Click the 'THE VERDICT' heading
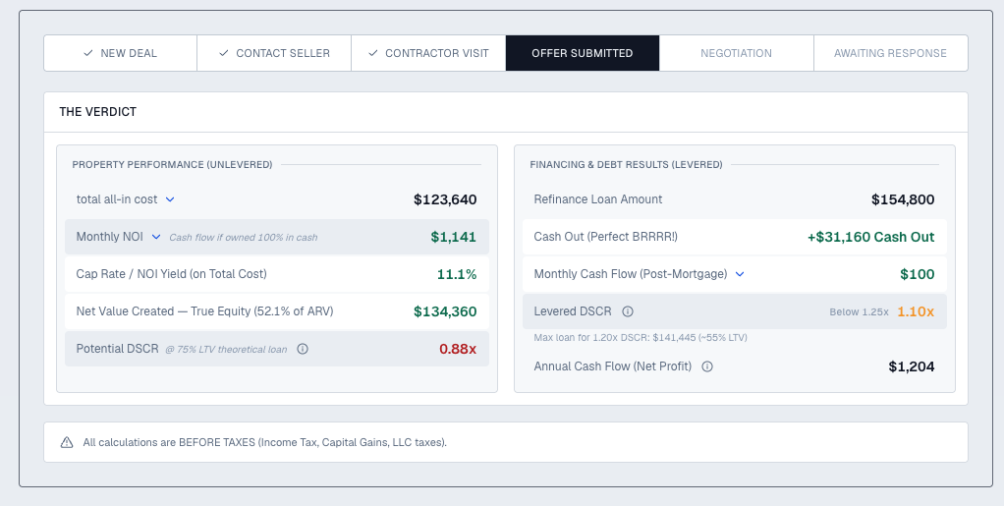Viewport: 1004px width, 506px height. click(x=98, y=112)
